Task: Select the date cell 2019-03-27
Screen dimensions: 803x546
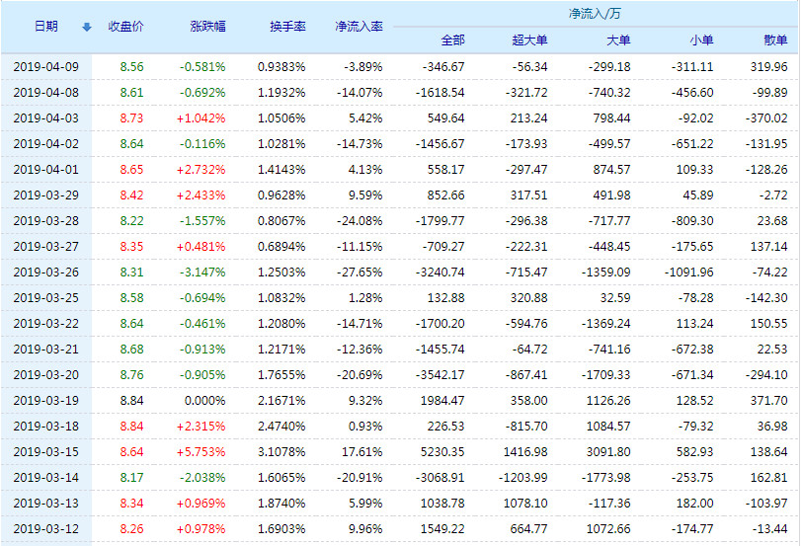Action: (46, 247)
